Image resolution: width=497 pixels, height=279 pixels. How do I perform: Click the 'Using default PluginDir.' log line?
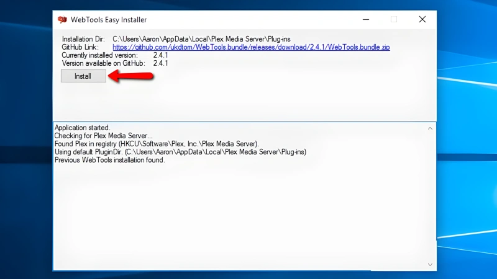pyautogui.click(x=180, y=152)
